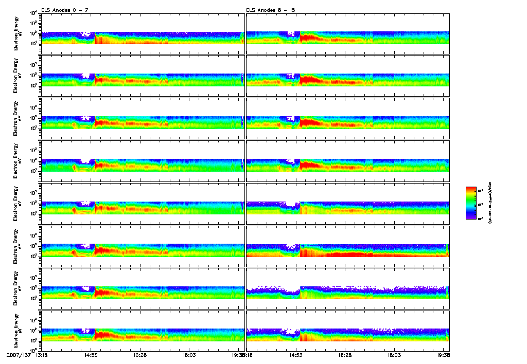Click 16:28 tick label under the Anodes 8-15 column
The image size is (527, 364).
(345, 355)
